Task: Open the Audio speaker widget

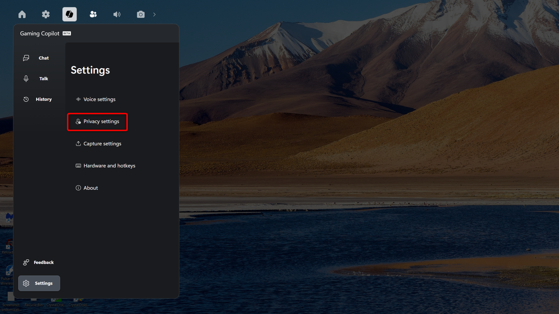Action: click(x=117, y=15)
